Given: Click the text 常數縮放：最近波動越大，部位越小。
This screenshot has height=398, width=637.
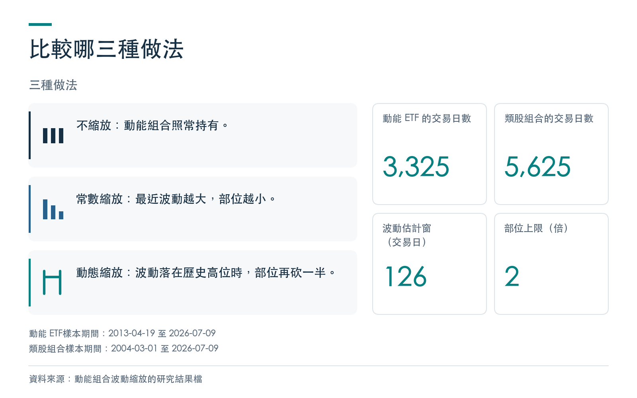Looking at the screenshot, I should [176, 199].
